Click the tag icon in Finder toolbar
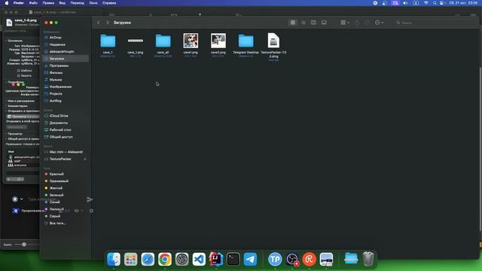This screenshot has height=271, width=482. 367,23
